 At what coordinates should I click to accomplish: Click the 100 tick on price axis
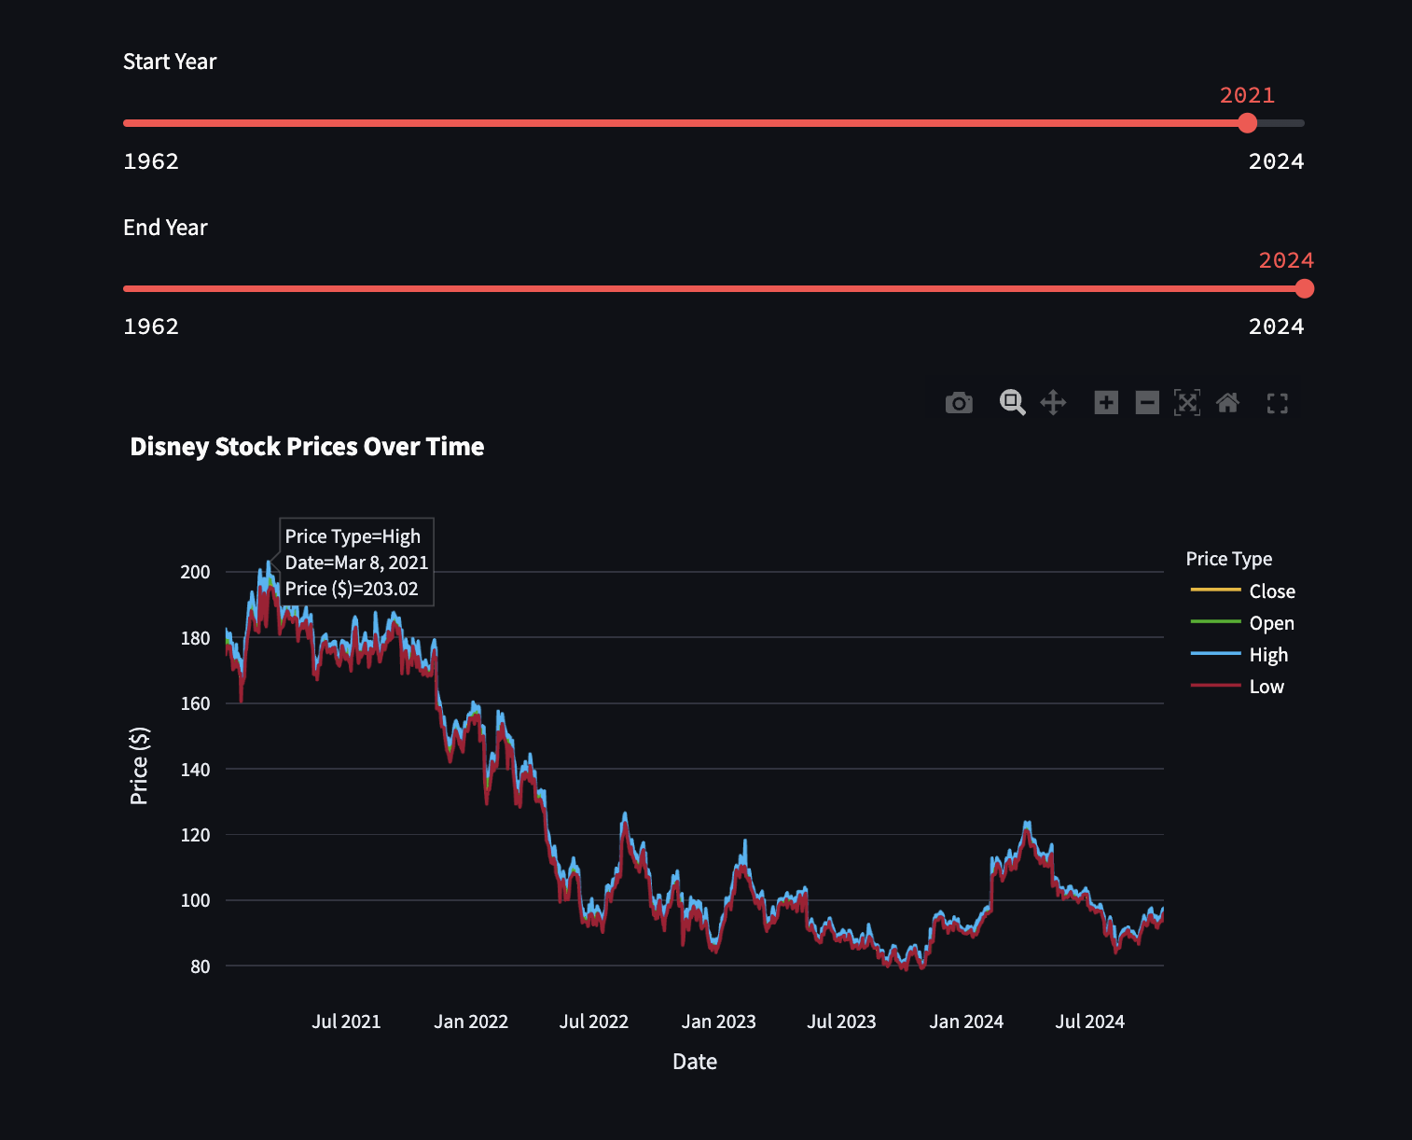coord(195,900)
